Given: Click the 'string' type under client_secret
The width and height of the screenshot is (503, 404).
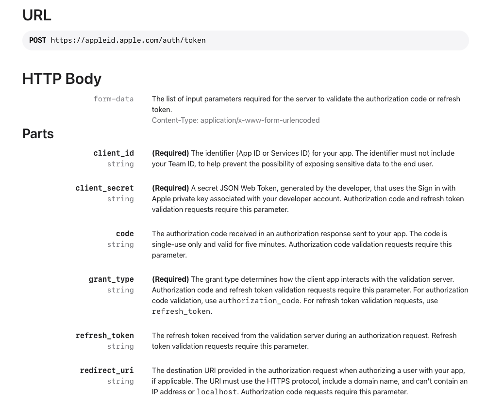Looking at the screenshot, I should click(x=120, y=199).
